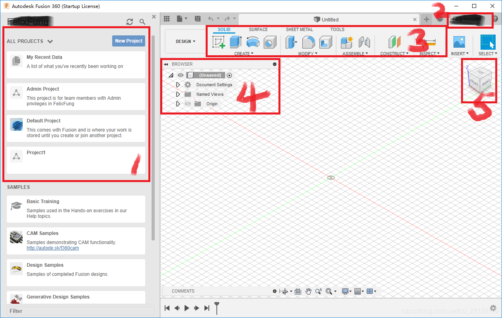Open timeline settings gear
Viewport: 502px width, 318px height.
pyautogui.click(x=493, y=308)
